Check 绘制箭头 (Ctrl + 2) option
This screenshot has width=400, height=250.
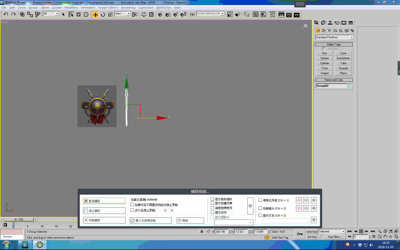tap(260, 208)
